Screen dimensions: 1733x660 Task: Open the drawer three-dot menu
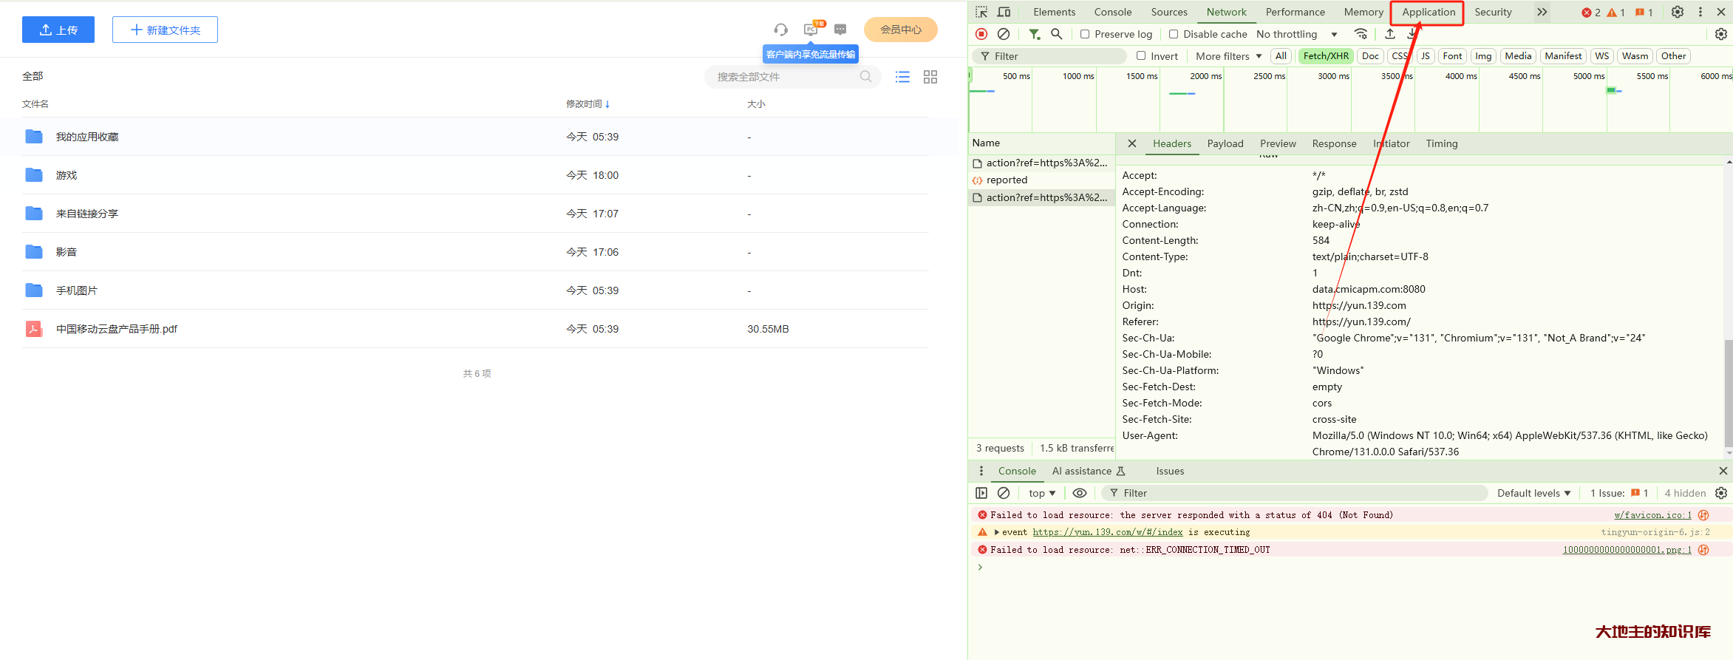tap(981, 471)
